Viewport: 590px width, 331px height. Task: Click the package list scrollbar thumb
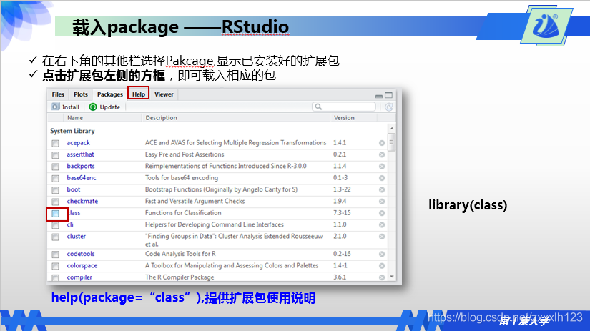pos(391,142)
